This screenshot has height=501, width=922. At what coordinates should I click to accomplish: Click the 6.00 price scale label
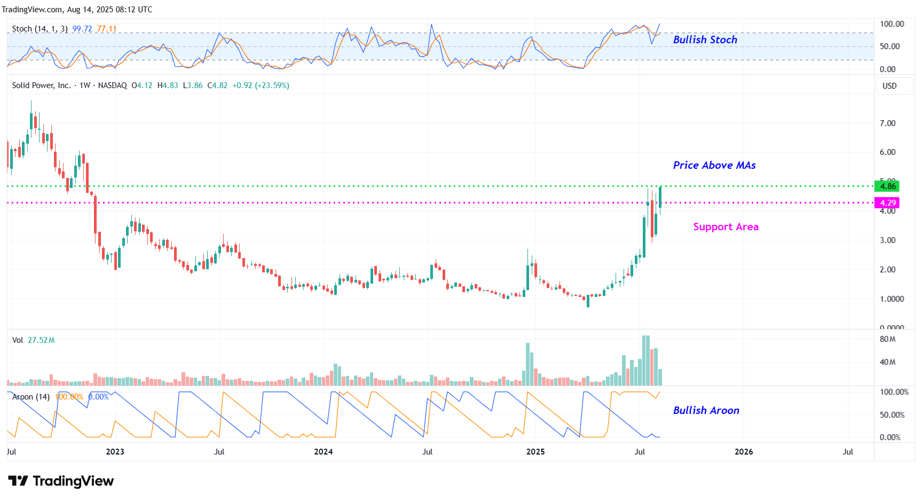pos(887,152)
